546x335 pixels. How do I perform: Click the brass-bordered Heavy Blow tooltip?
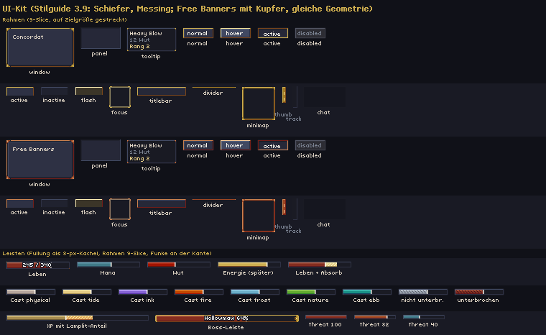click(x=152, y=40)
